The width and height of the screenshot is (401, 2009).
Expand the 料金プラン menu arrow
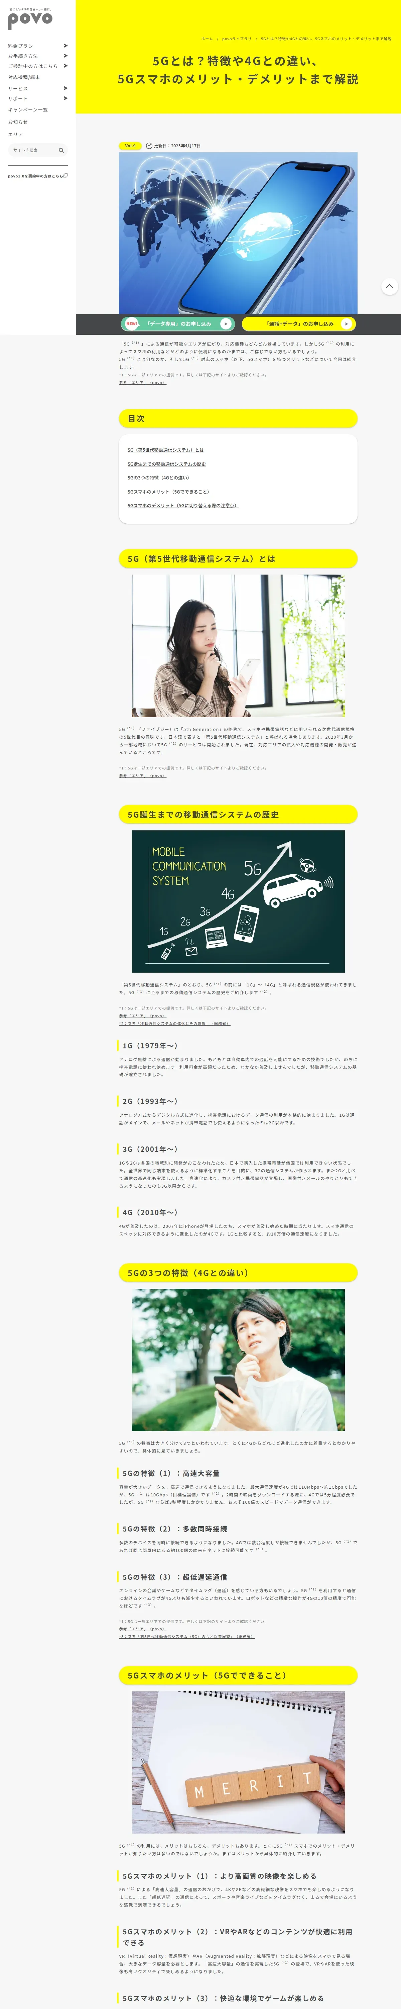(x=65, y=46)
